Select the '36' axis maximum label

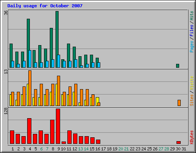[6, 13]
